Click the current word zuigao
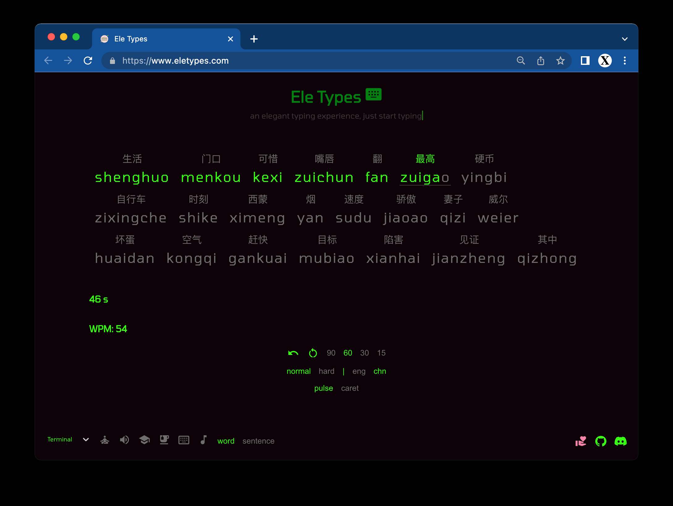The image size is (673, 506). (x=425, y=178)
